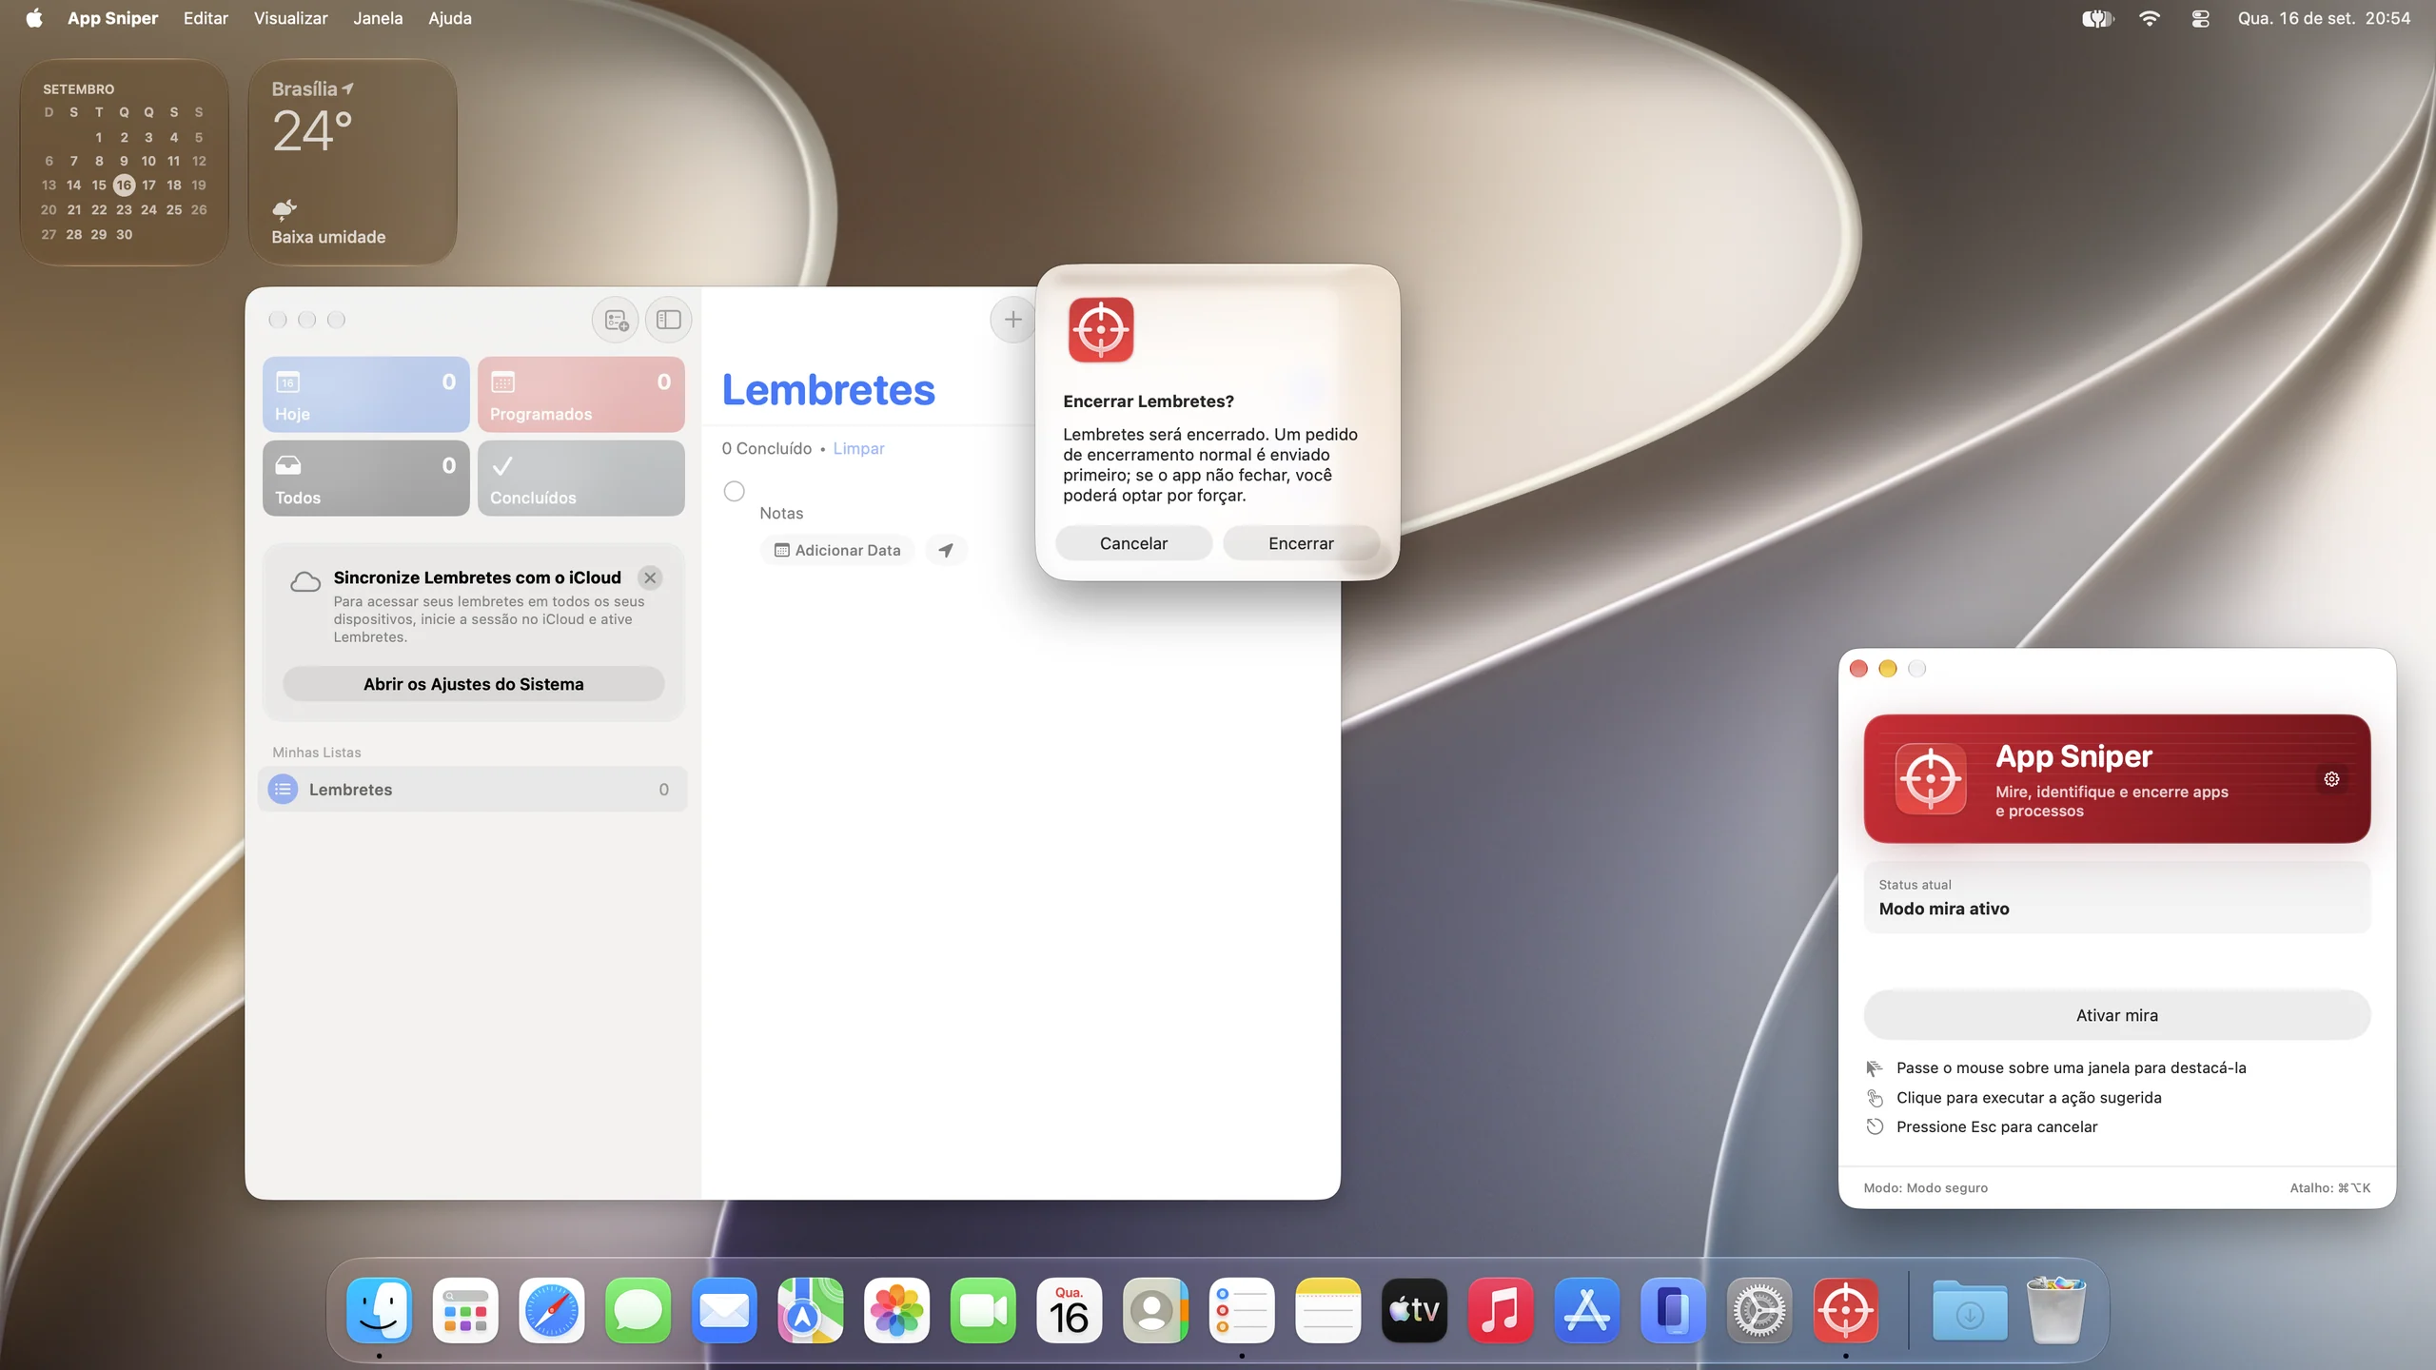Open Apple TV from the Dock
The height and width of the screenshot is (1370, 2436).
point(1414,1310)
